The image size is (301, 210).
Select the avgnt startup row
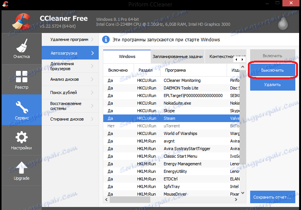172,141
